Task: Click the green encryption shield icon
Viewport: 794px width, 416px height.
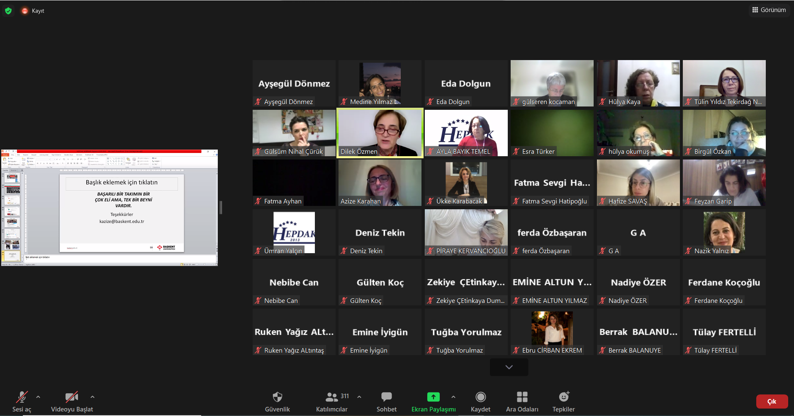Action: [x=8, y=11]
